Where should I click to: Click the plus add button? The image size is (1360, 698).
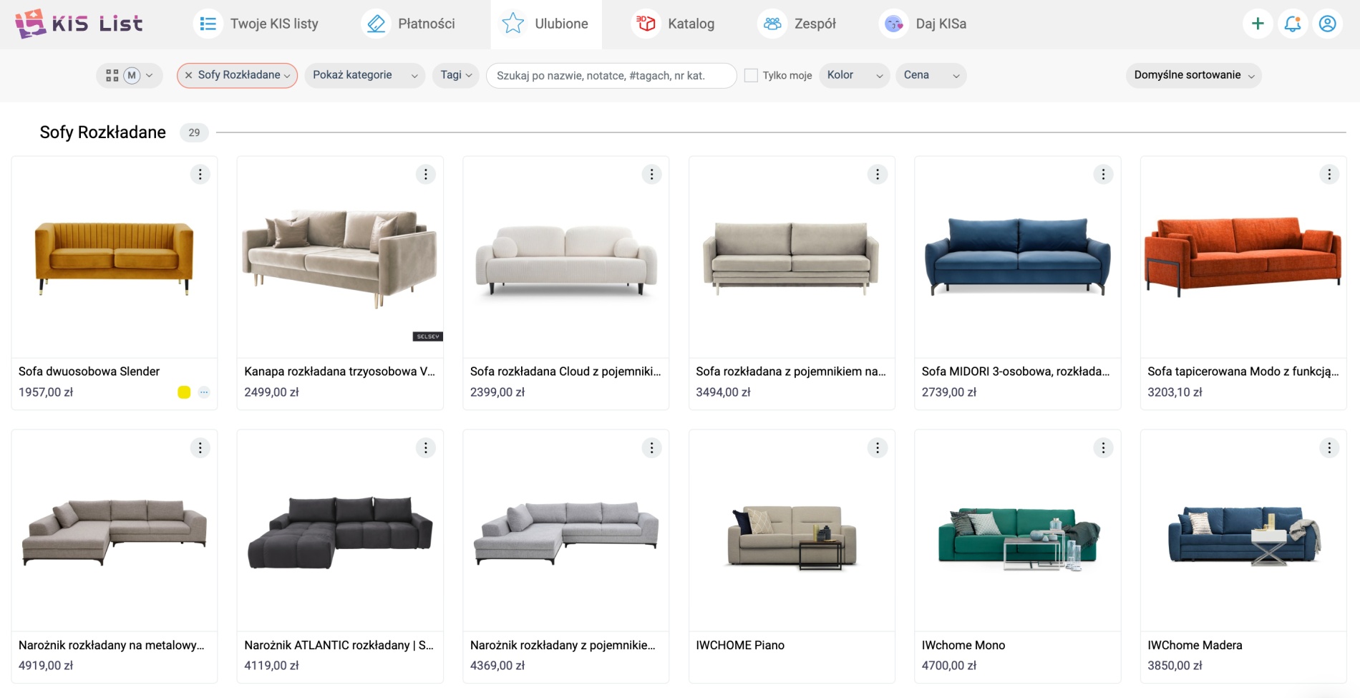pos(1258,24)
